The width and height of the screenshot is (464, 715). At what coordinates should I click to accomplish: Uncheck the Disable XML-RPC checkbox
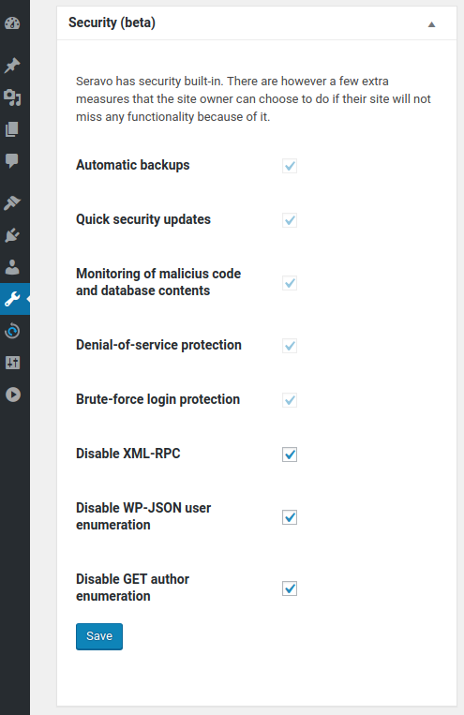pyautogui.click(x=290, y=454)
